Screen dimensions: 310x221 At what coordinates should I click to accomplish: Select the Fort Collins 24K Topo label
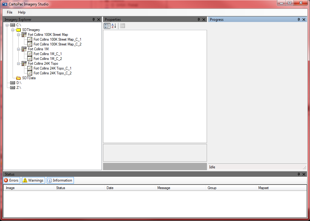[43, 64]
